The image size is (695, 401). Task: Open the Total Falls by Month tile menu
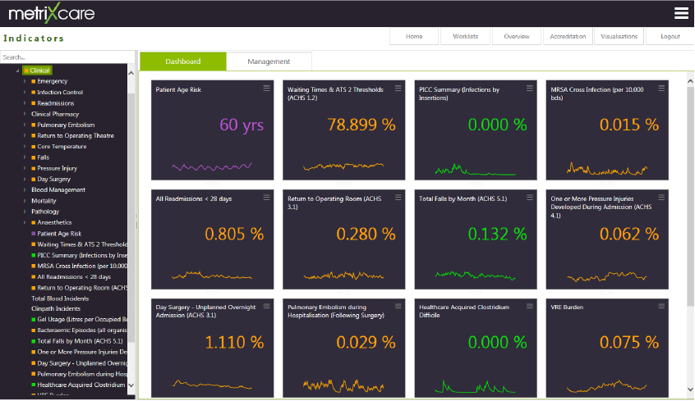tap(529, 197)
